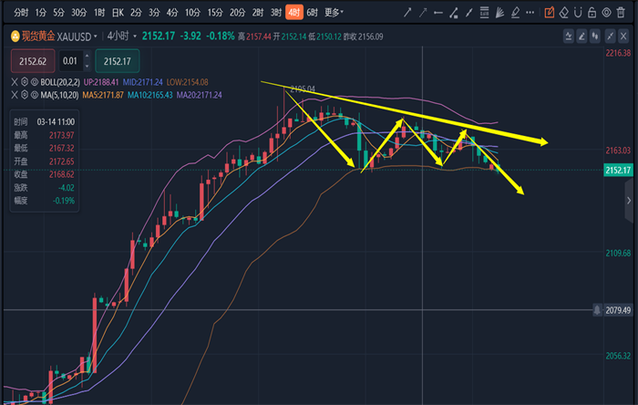Viewport: 638px width, 405px height.
Task: Toggle the magnet snap tool
Action: click(580, 13)
